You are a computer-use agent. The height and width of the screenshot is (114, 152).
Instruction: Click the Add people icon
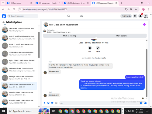[90, 48]
